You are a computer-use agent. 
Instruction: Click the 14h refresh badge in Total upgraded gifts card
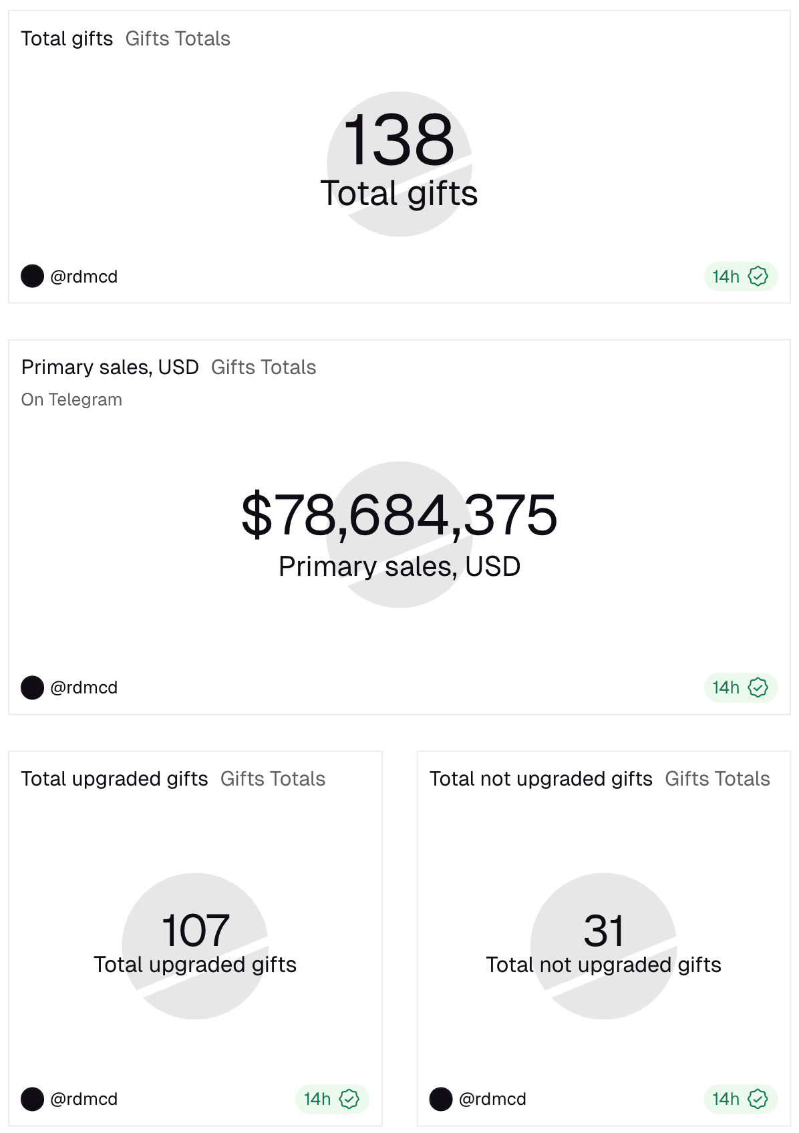318,1099
